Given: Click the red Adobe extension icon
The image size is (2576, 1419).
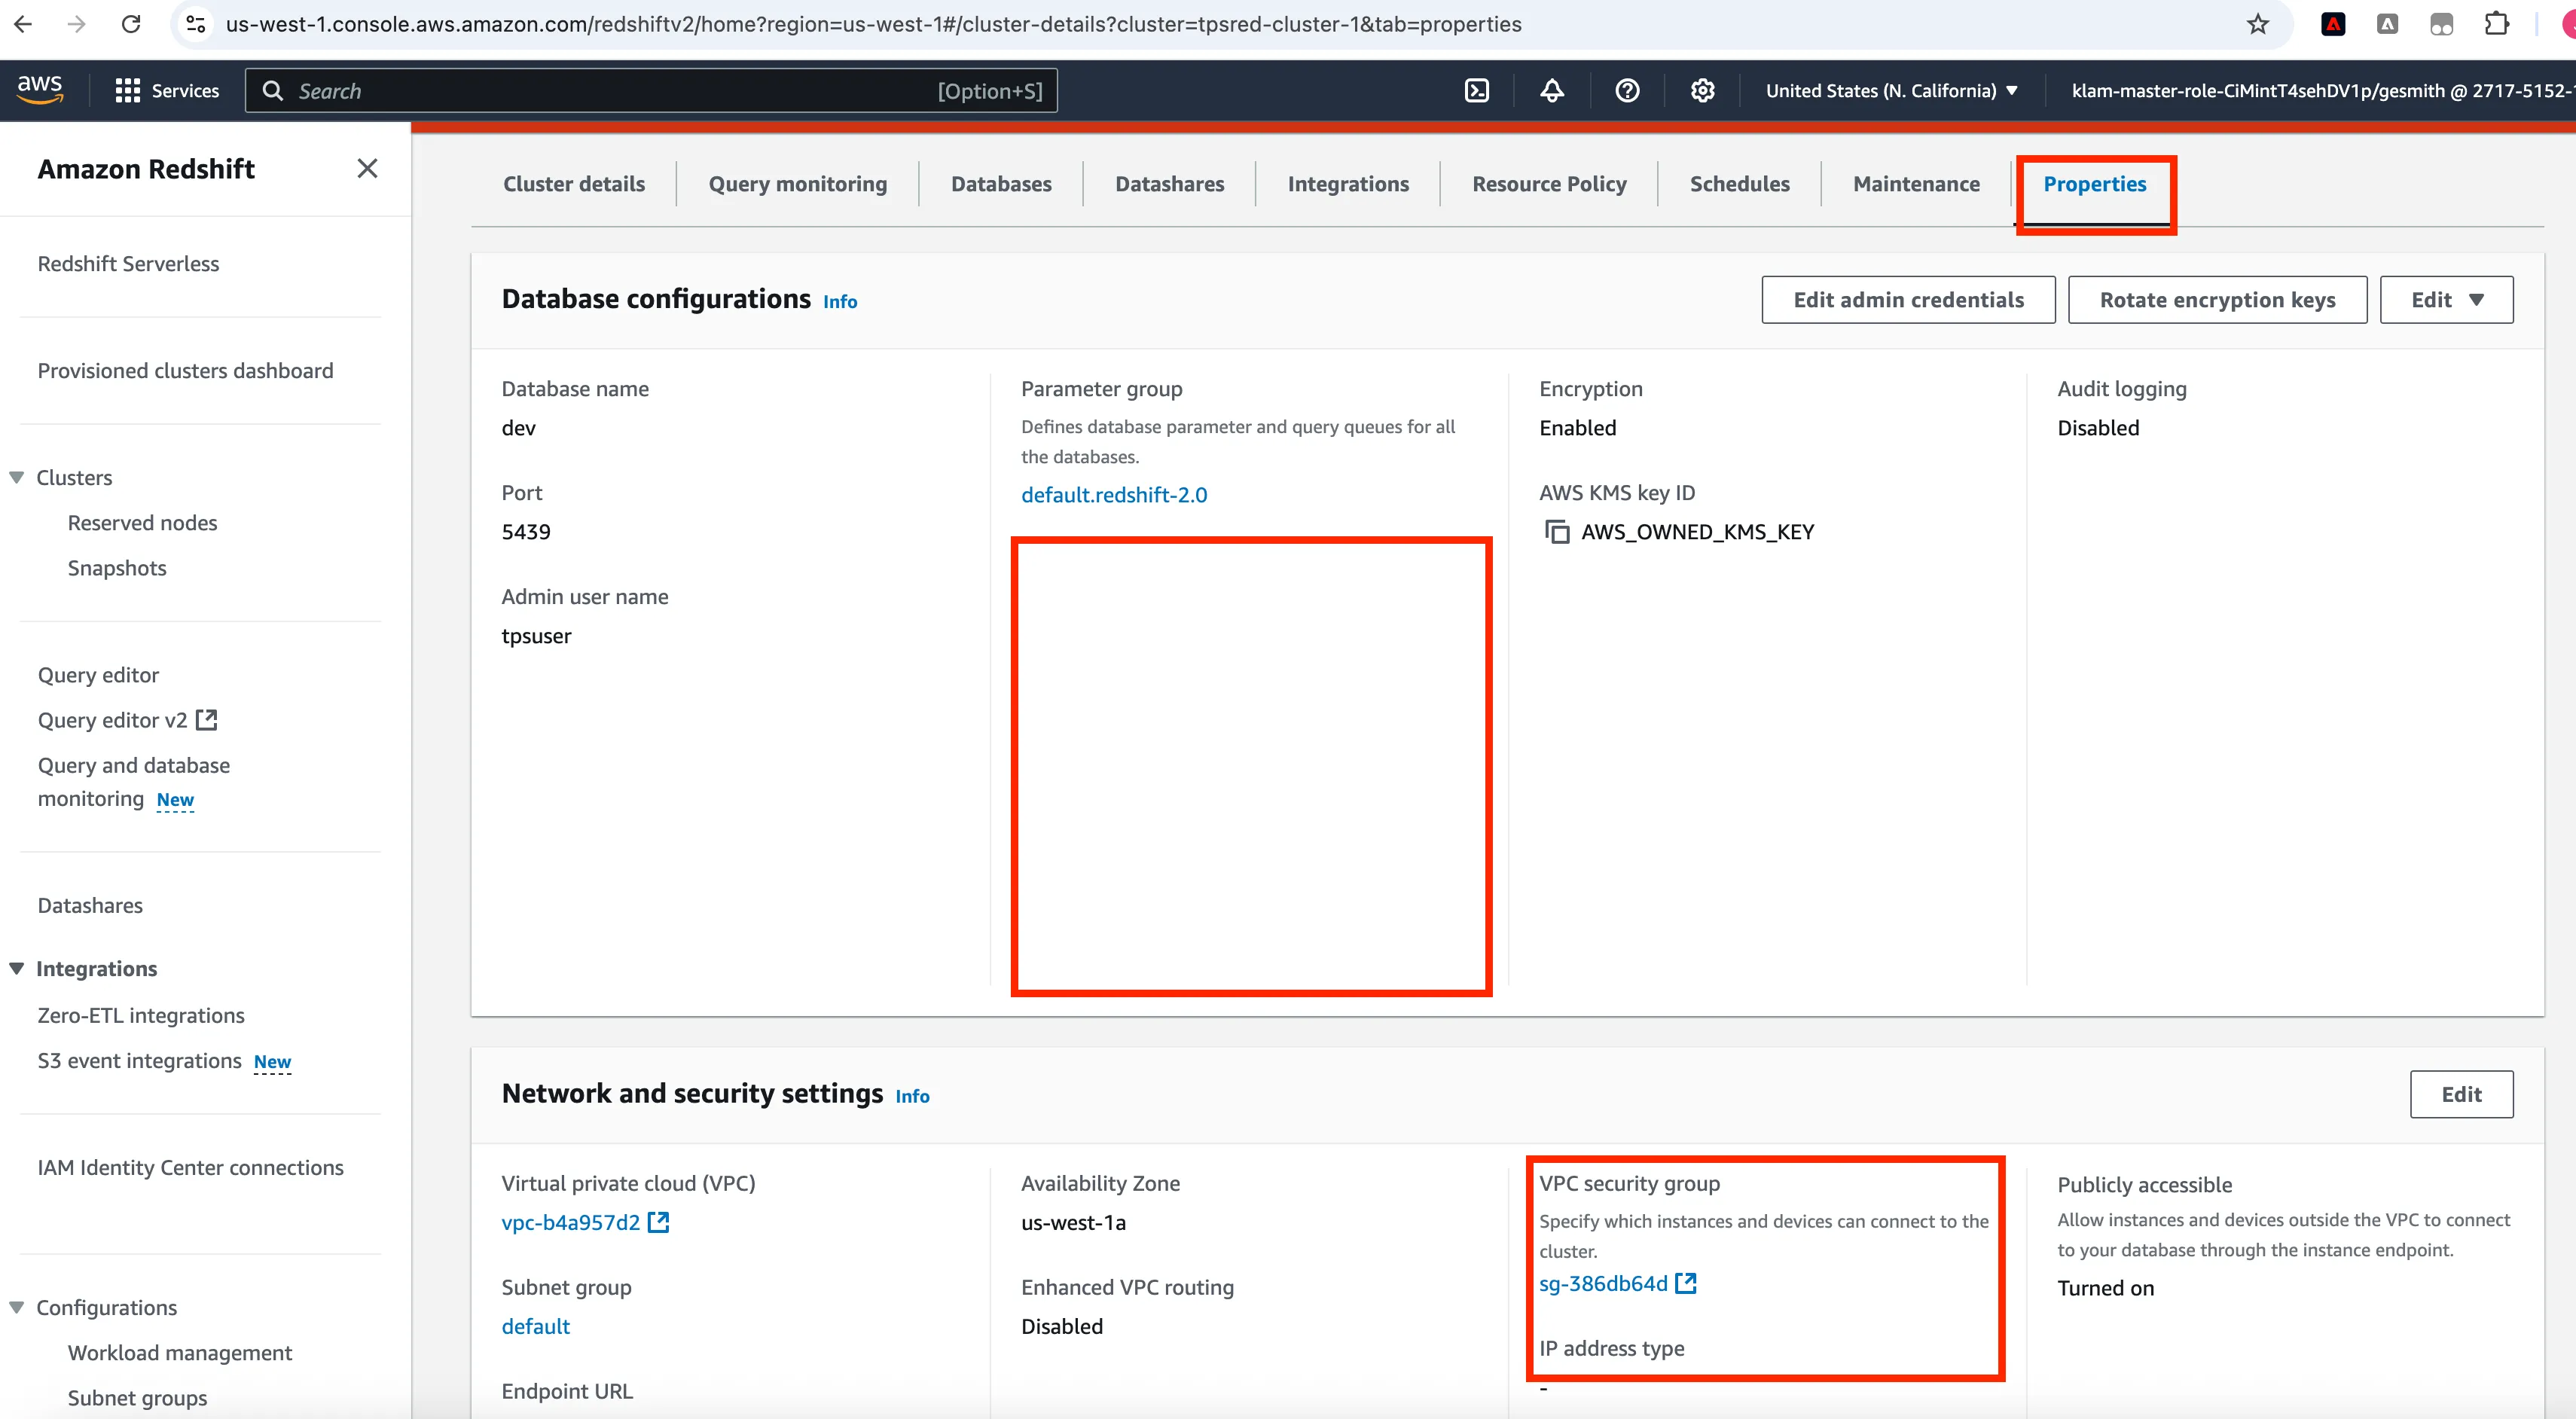Looking at the screenshot, I should click(2333, 24).
